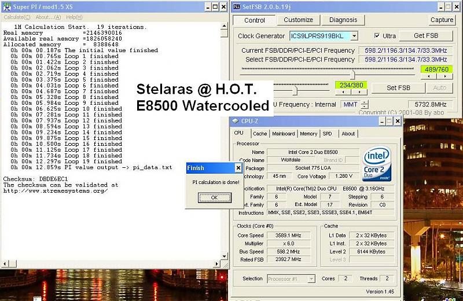The height and width of the screenshot is (301, 463).
Task: Click the Multiplier value x 6.0
Action: 288,243
